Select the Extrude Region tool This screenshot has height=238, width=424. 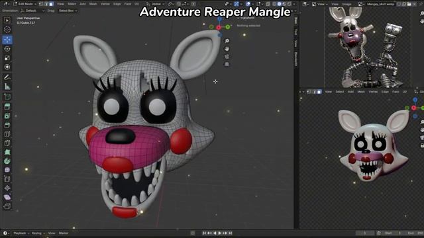pyautogui.click(x=7, y=106)
